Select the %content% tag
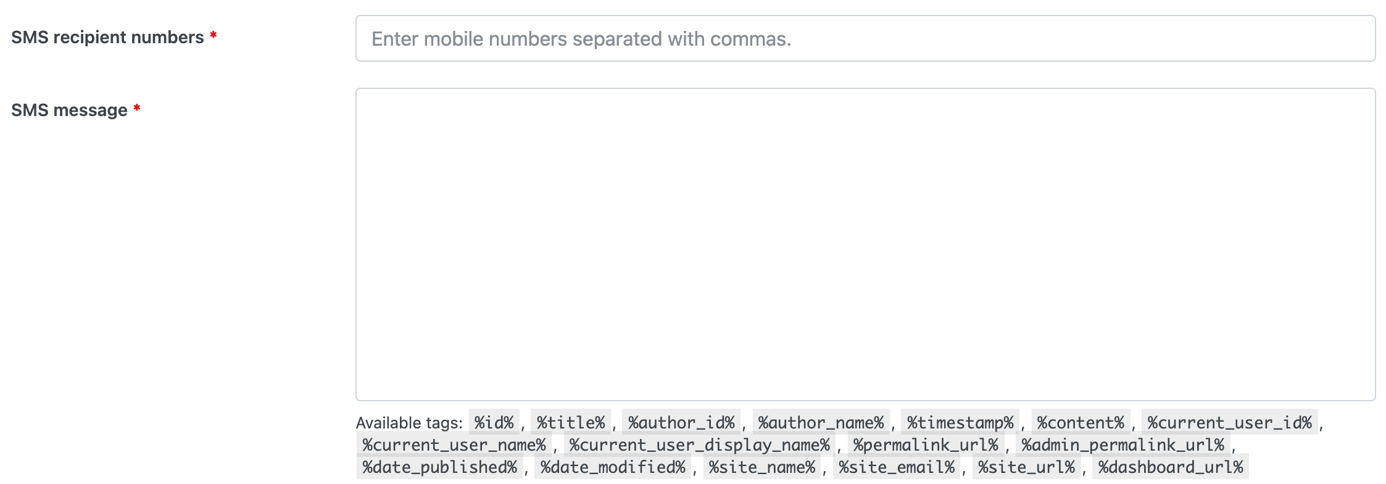Screen dimensions: 1386x484 [1081, 423]
